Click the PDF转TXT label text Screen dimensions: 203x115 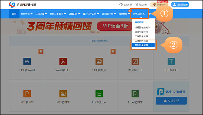(x=171, y=70)
